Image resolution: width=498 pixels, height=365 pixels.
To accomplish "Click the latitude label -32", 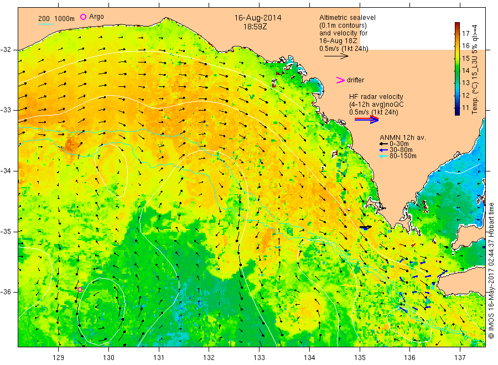I will click(x=6, y=50).
